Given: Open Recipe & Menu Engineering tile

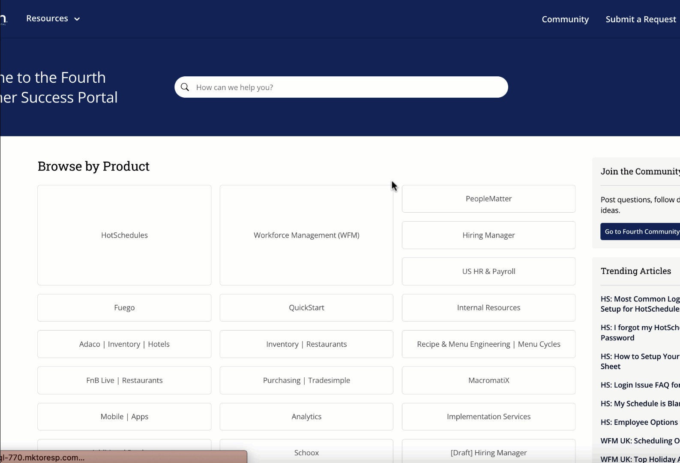Looking at the screenshot, I should tap(488, 344).
